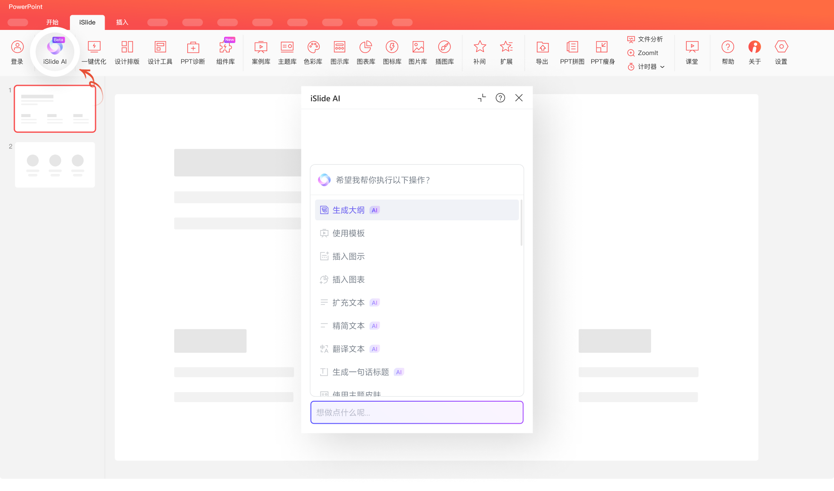Viewport: 834px width, 491px height.
Task: Choose 插入图表 option
Action: click(x=417, y=279)
